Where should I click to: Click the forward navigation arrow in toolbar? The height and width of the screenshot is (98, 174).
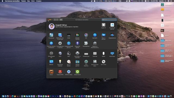click(57, 20)
